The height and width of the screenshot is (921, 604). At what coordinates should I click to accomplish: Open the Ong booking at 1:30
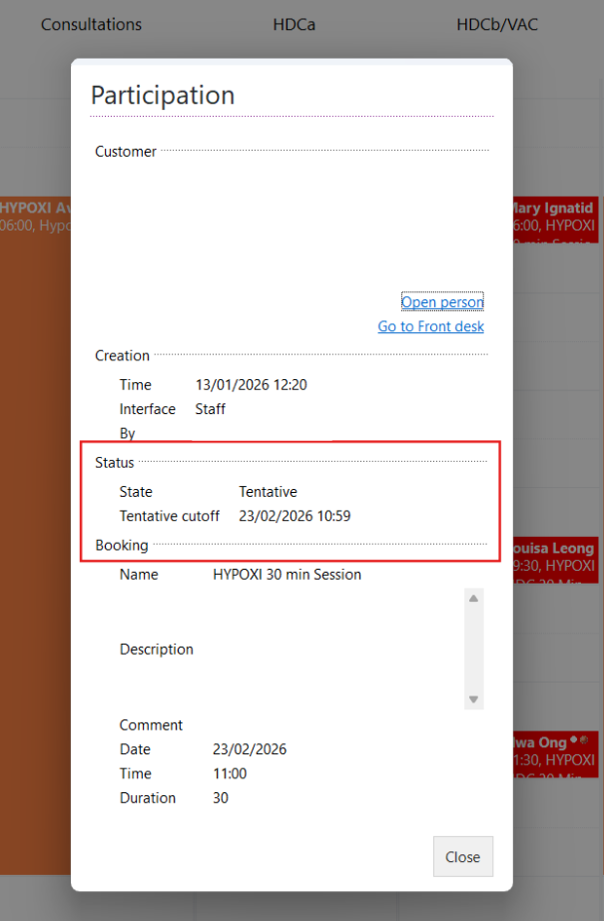point(555,753)
